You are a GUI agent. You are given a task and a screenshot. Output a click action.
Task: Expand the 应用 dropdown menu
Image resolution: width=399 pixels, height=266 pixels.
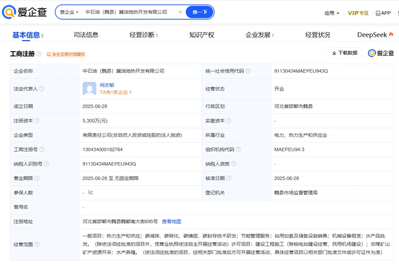click(332, 13)
